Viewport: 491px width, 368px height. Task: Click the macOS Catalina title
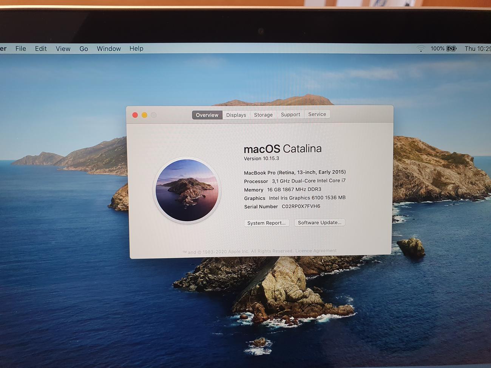(283, 149)
